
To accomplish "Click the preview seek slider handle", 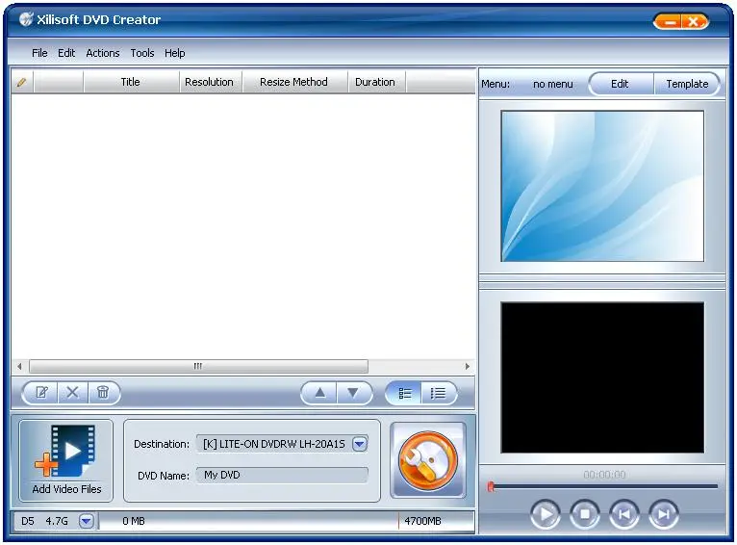I will (x=491, y=486).
